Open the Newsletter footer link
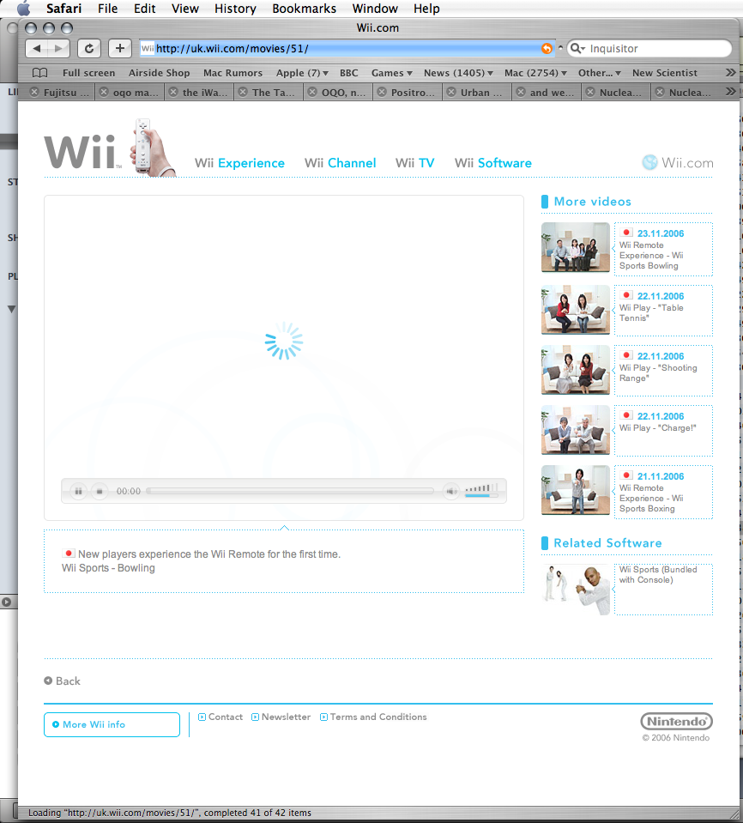The width and height of the screenshot is (743, 823). pyautogui.click(x=281, y=717)
